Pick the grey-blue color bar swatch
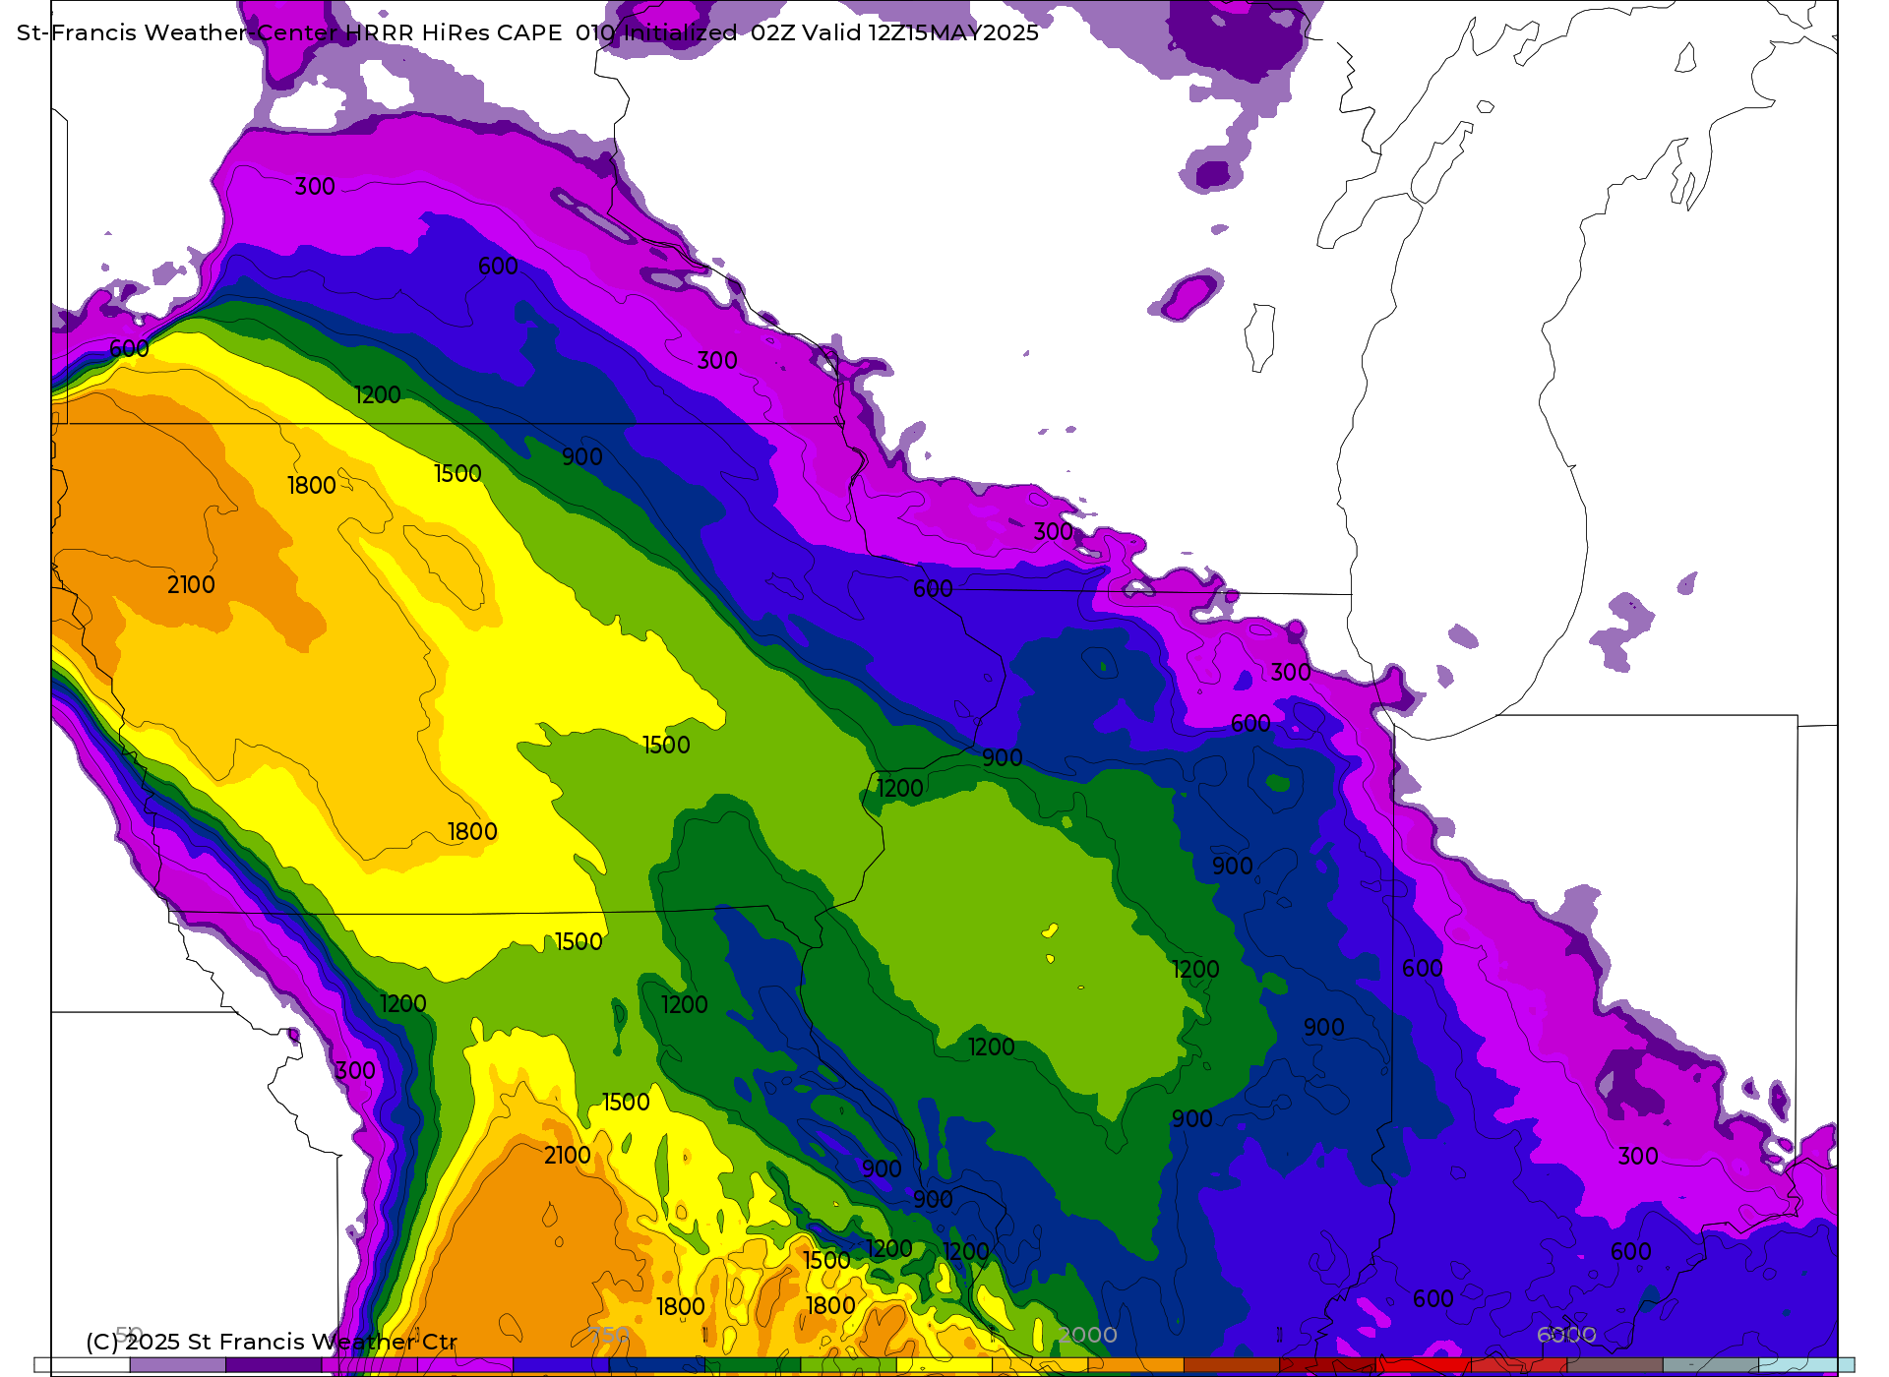The image size is (1889, 1377). (1710, 1365)
